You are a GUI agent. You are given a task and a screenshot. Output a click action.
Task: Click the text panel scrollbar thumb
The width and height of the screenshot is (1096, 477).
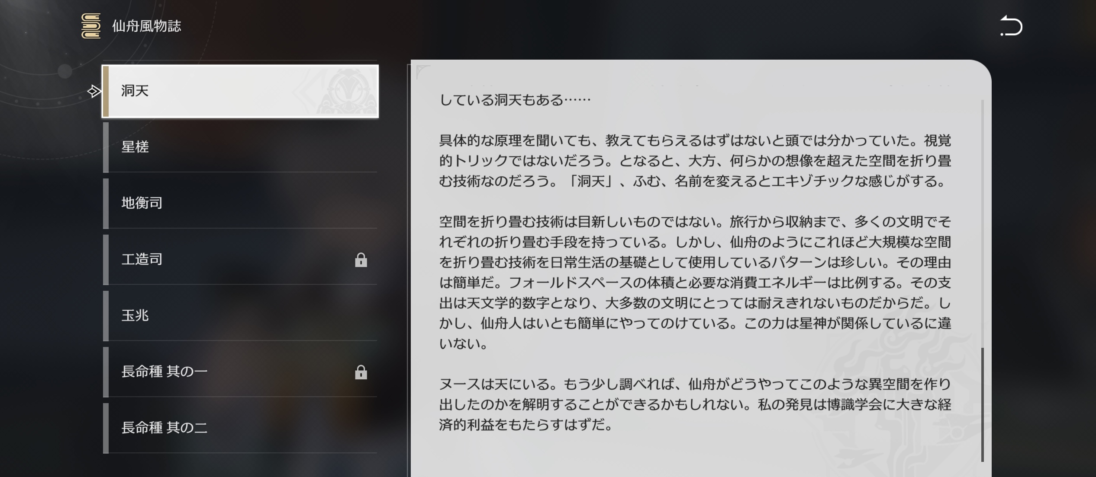[982, 404]
